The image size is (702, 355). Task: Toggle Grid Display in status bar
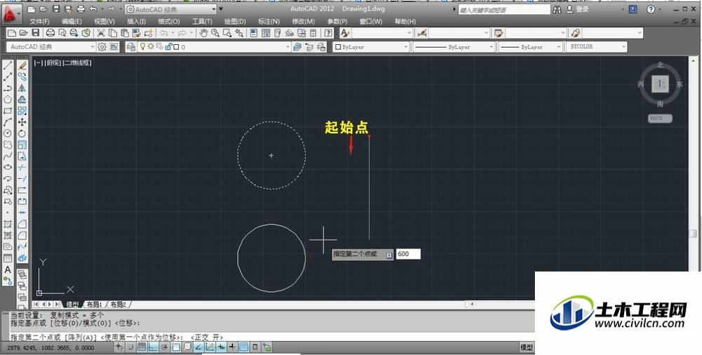pyautogui.click(x=142, y=347)
